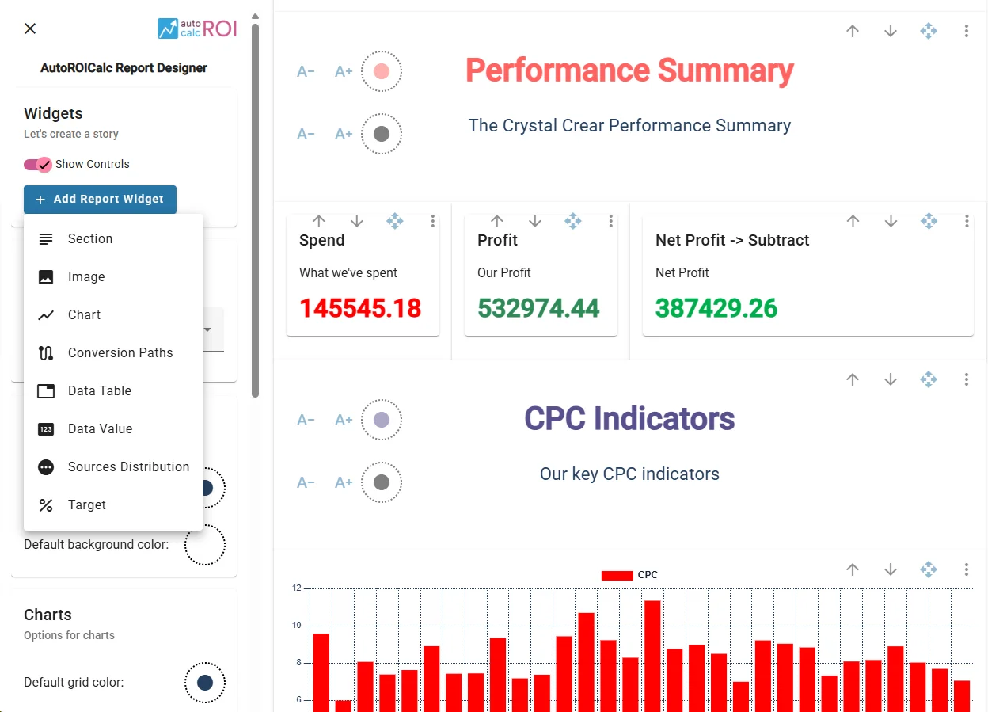Move Performance Summary section down
Viewport: 988px width, 712px height.
click(x=891, y=31)
